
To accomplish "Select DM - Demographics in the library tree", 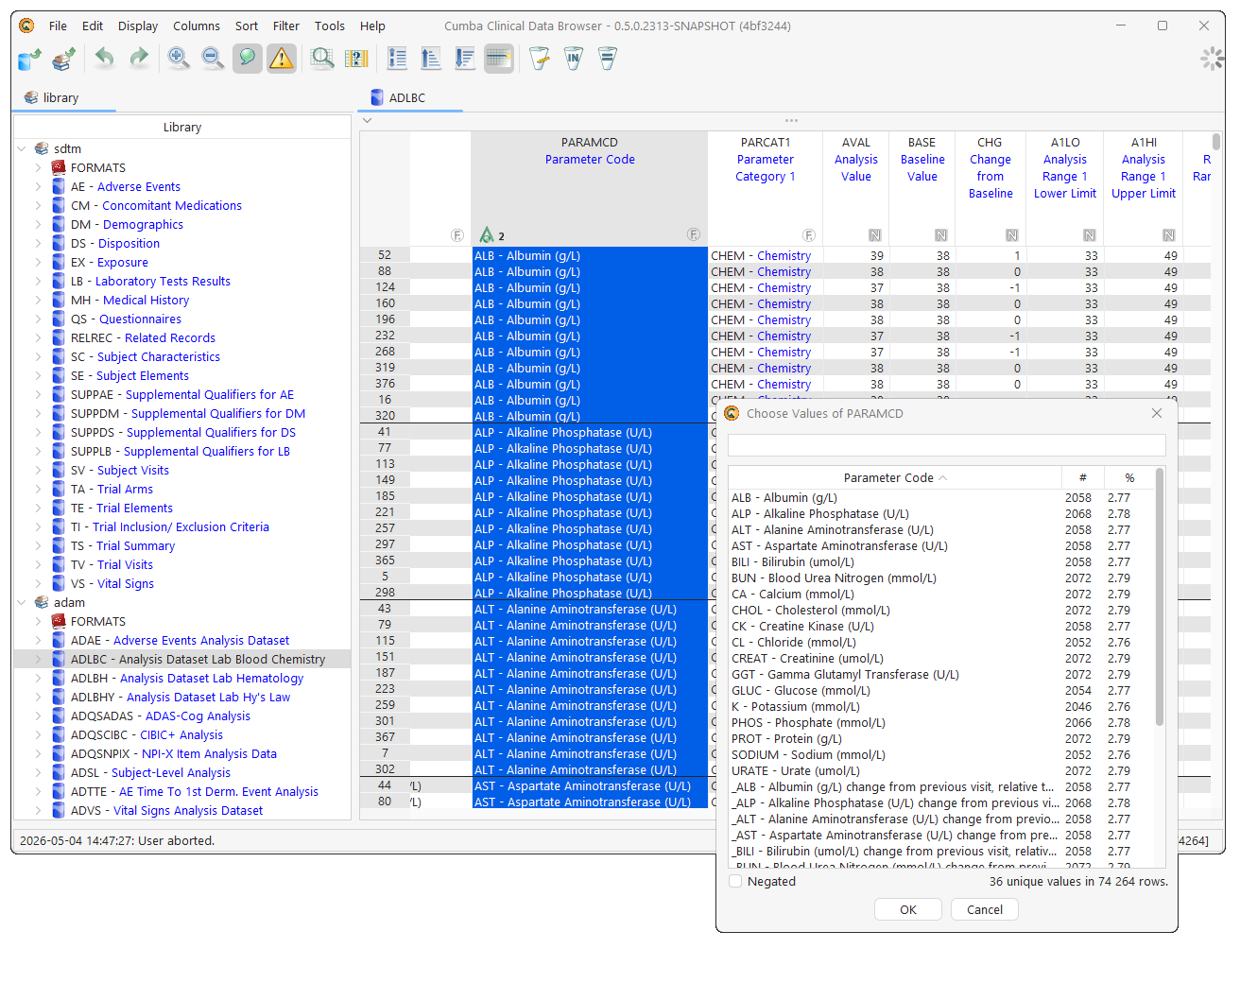I will point(127,224).
